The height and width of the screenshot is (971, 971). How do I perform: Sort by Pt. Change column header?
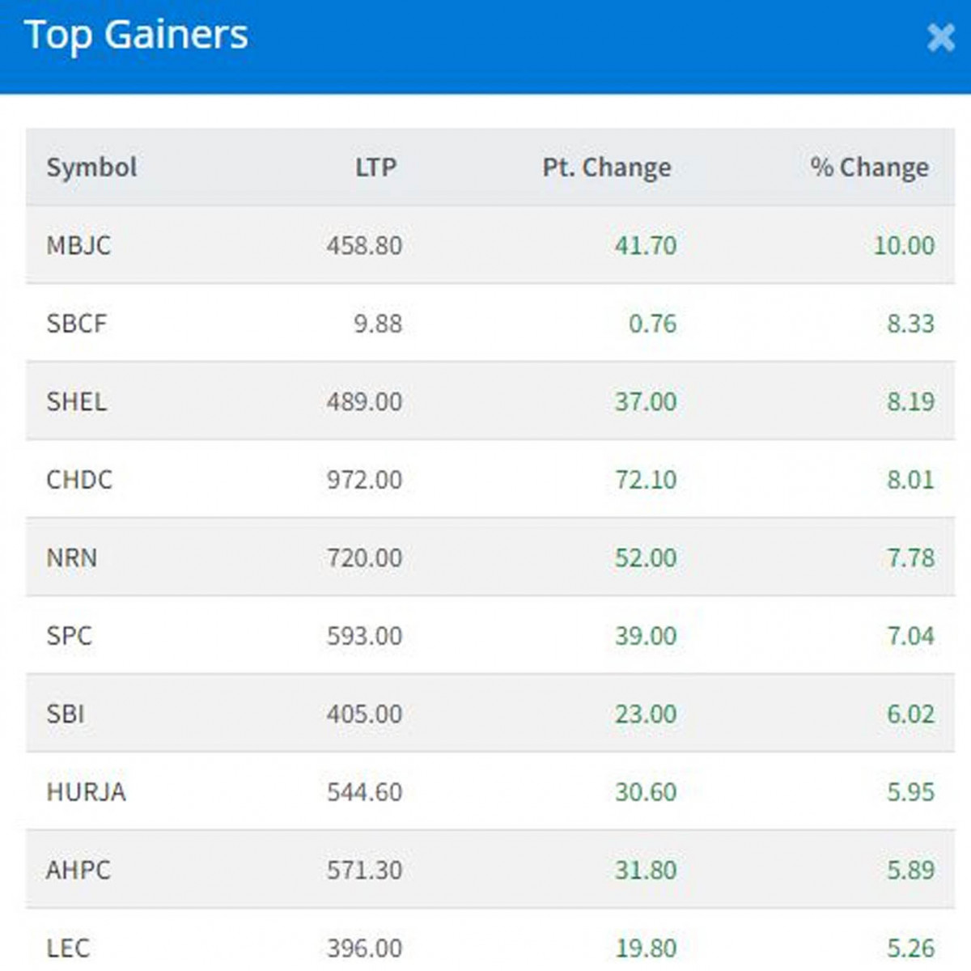tap(606, 167)
